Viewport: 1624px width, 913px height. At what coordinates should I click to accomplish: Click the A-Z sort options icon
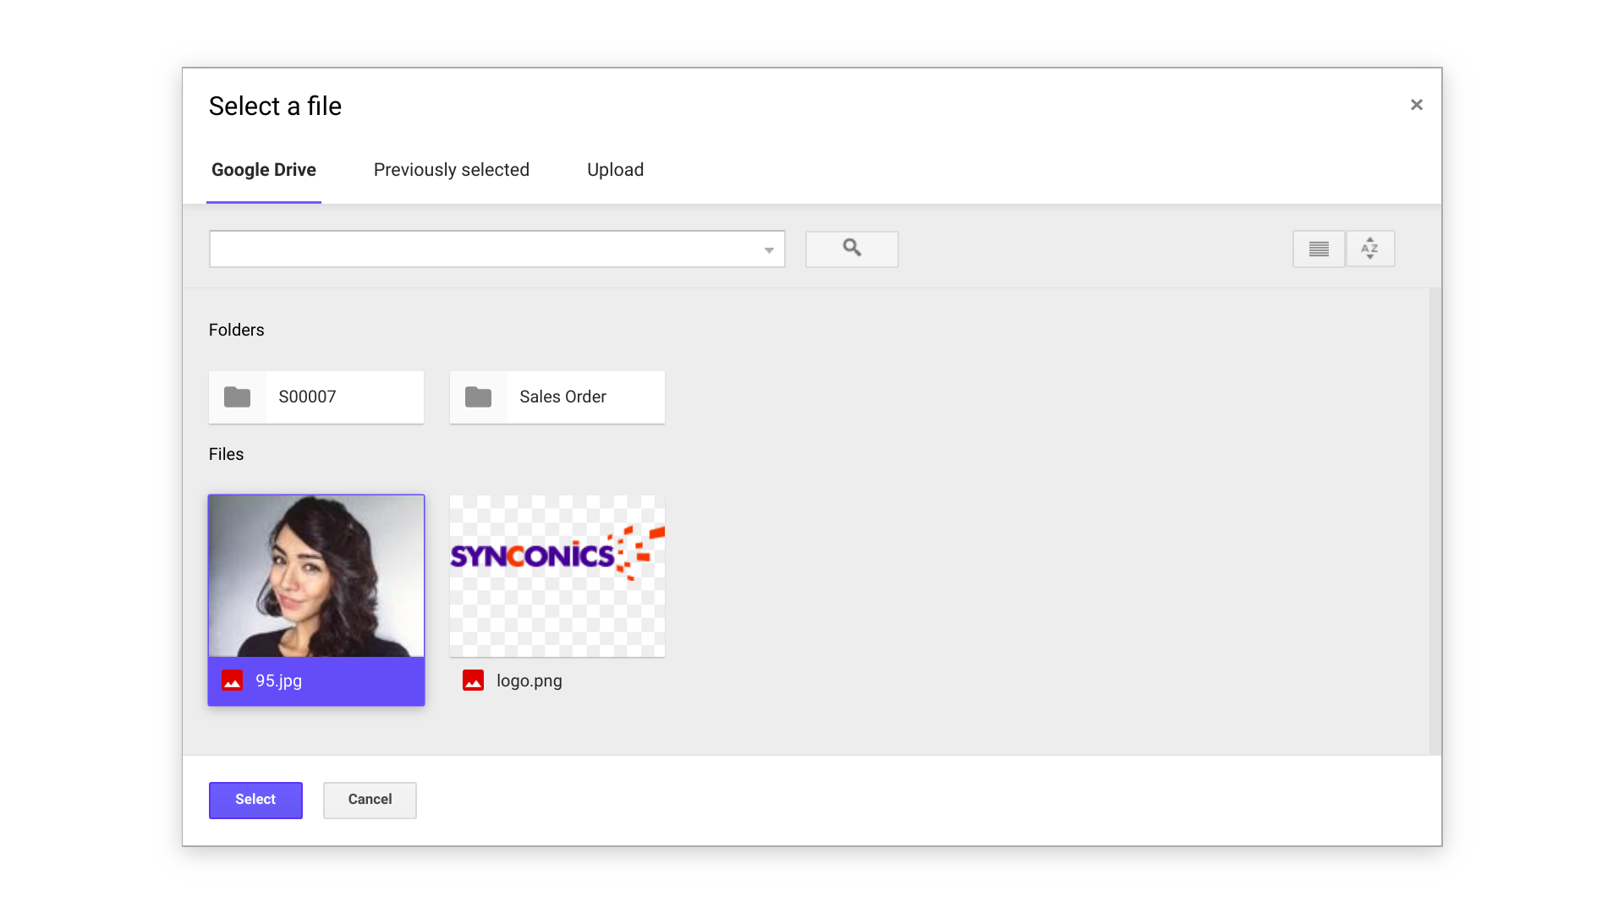click(1369, 249)
